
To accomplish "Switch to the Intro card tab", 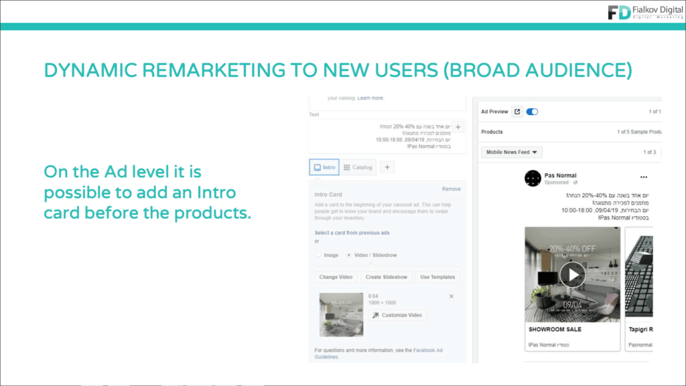I will [324, 167].
